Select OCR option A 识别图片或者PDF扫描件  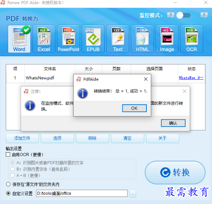coord(12,163)
